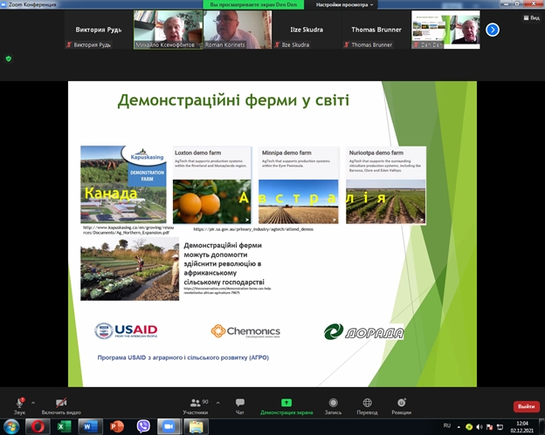Open the Участники participants panel
545x435 pixels.
[195, 402]
